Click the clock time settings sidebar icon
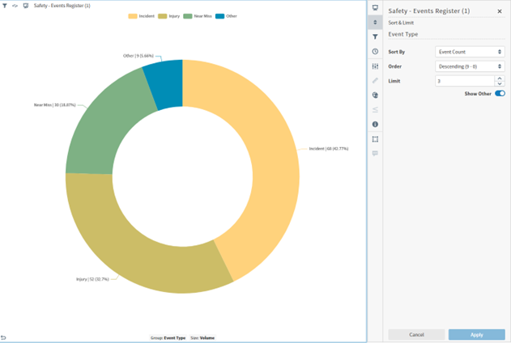The image size is (511, 343). (x=375, y=52)
